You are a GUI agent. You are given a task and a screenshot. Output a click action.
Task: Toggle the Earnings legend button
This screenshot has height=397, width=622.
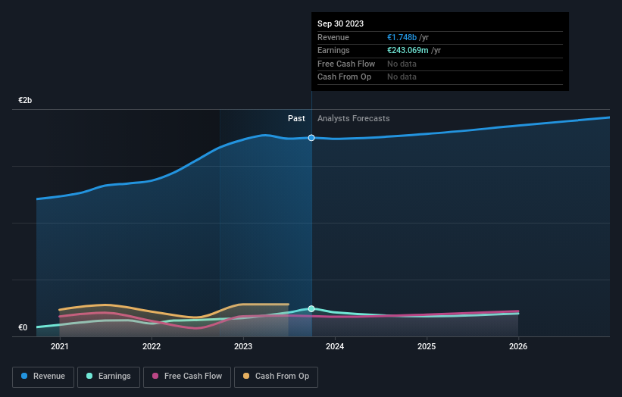click(108, 377)
